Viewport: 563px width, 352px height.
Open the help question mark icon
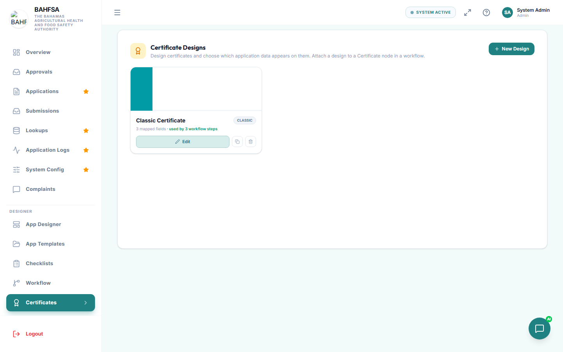pyautogui.click(x=486, y=13)
